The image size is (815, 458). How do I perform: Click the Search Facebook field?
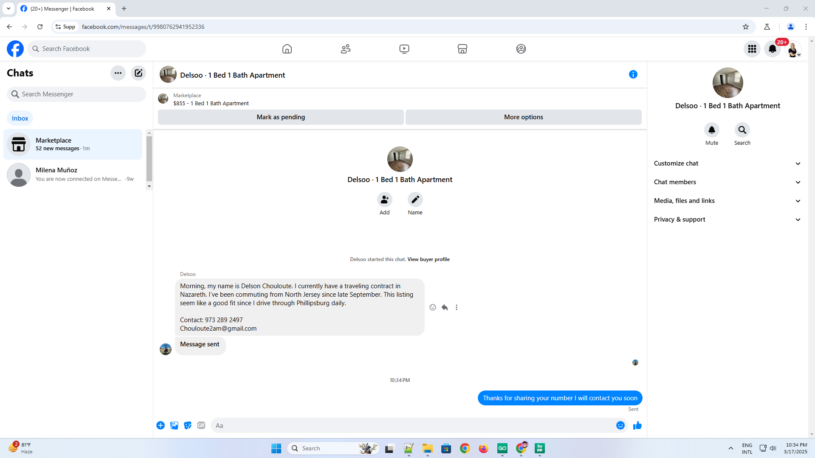(87, 49)
